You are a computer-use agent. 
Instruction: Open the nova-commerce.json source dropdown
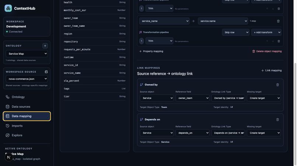27,79
